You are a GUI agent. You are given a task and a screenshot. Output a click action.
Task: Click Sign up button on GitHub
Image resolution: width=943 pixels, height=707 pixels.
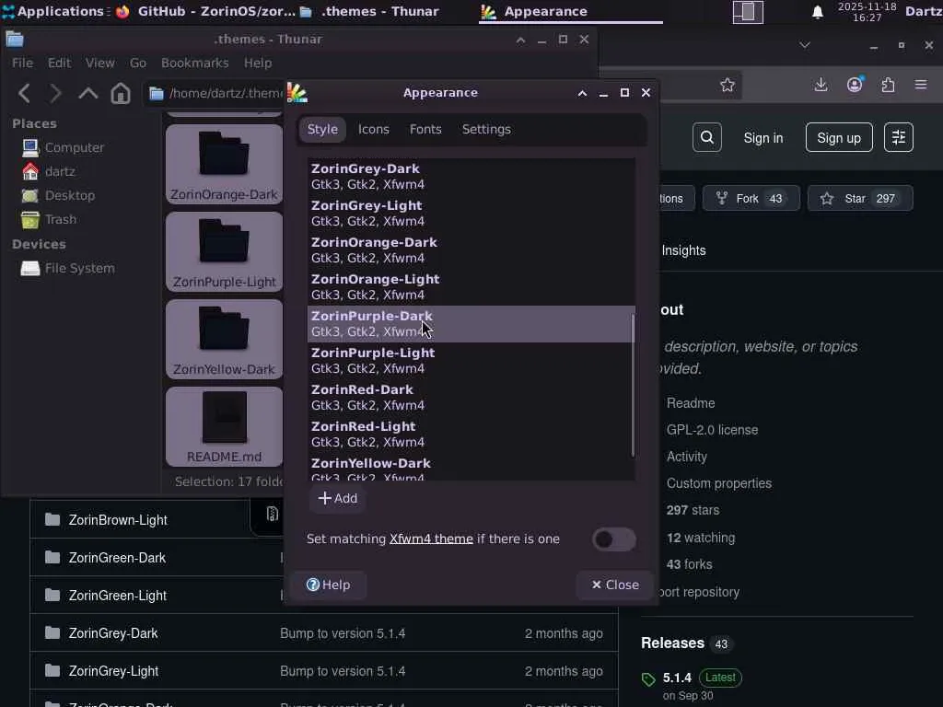[x=839, y=138]
